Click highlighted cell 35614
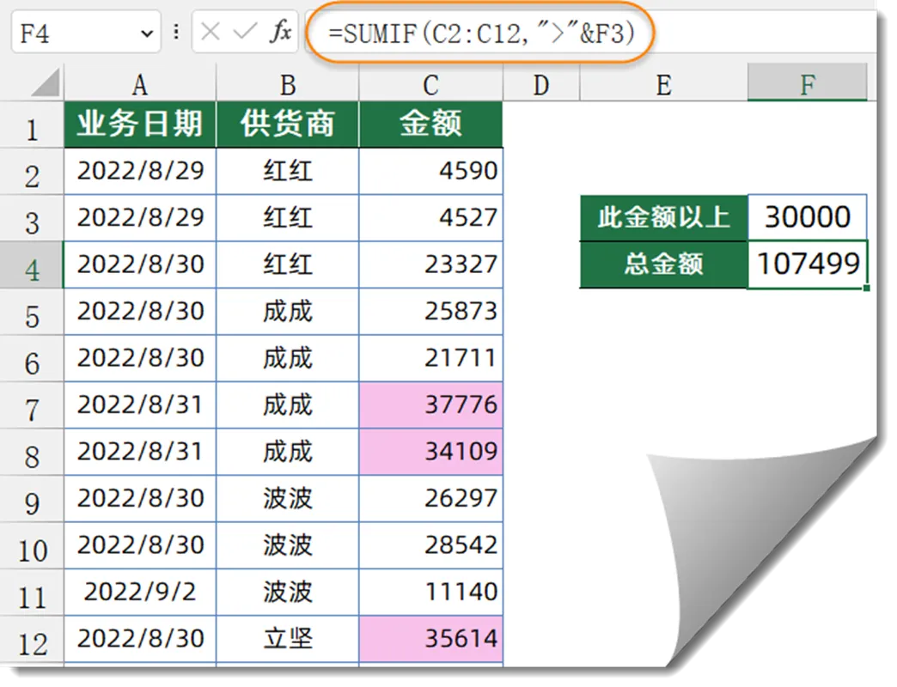Image resolution: width=897 pixels, height=687 pixels. click(x=430, y=639)
